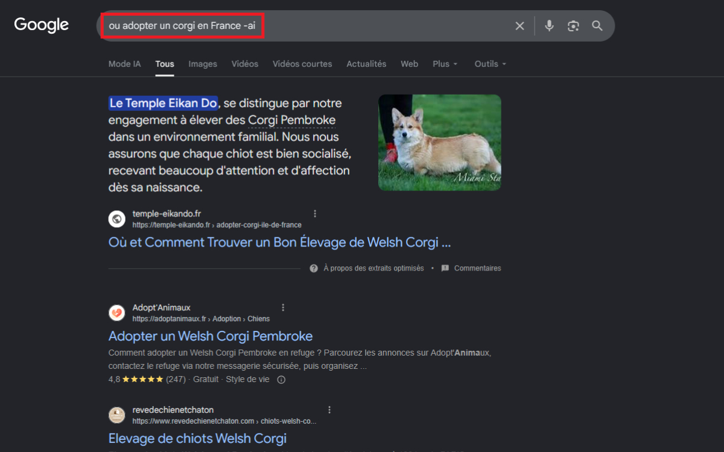Switch to the Mode IA tab
724x452 pixels.
click(124, 64)
